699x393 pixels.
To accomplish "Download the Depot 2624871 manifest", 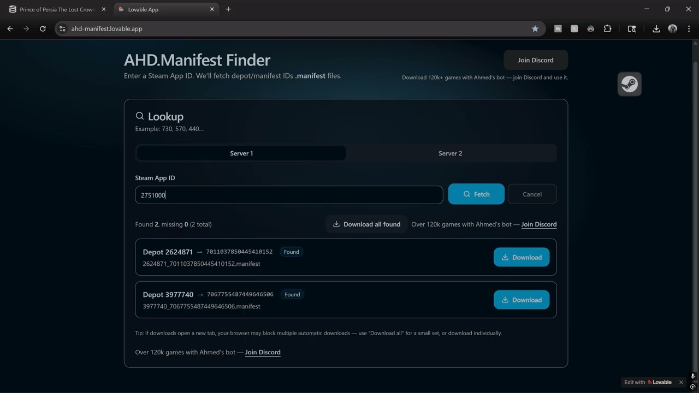I will (522, 257).
